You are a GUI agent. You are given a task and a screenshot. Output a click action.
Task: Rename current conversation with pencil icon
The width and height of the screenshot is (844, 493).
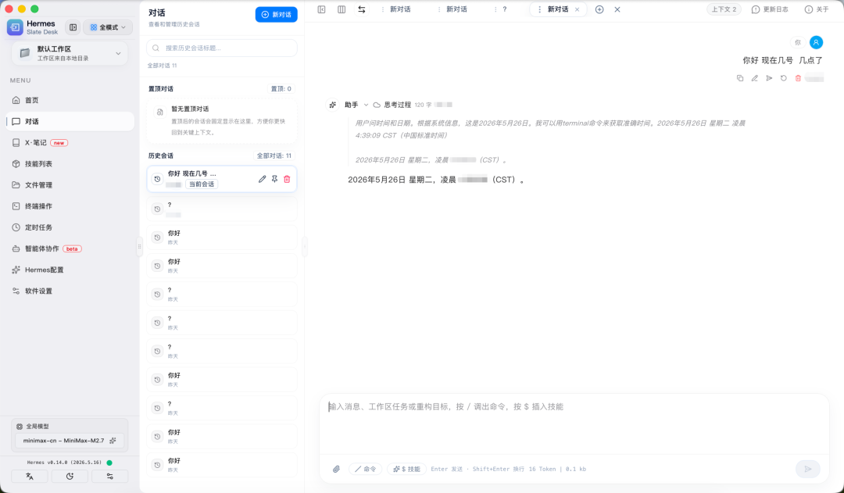coord(262,179)
